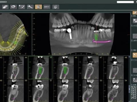Click the MWM toolbar button
Viewport: 137px width, 102px height.
pyautogui.click(x=47, y=7)
